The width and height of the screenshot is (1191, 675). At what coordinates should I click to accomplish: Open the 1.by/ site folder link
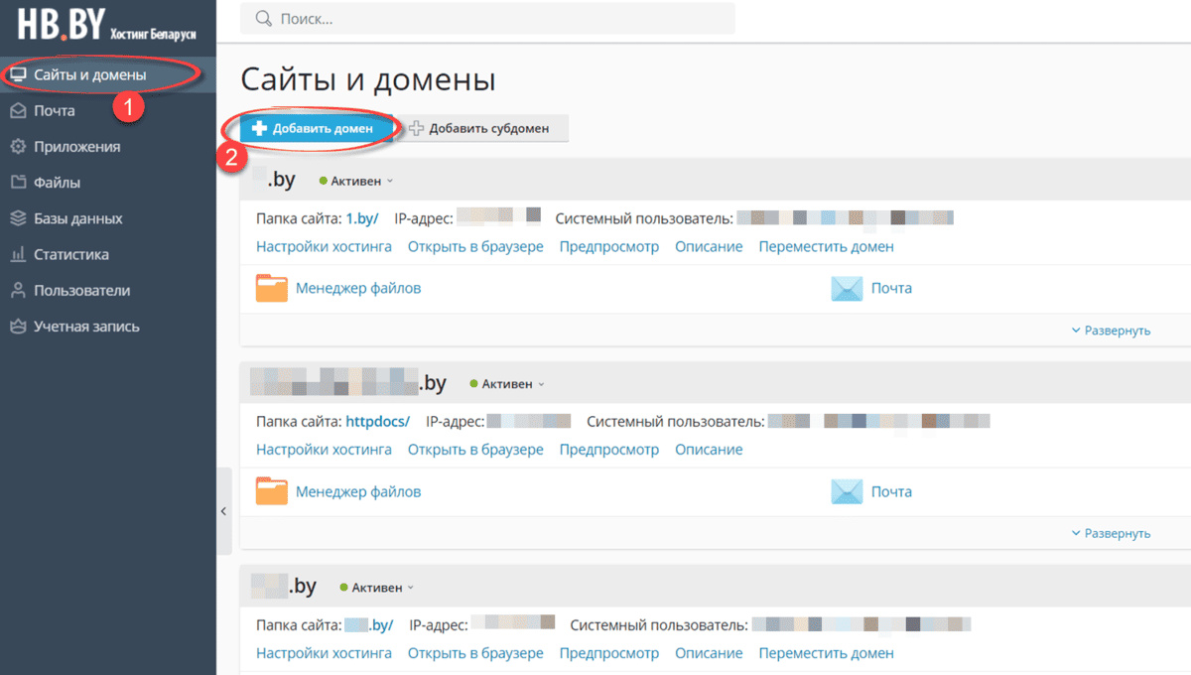[x=362, y=218]
